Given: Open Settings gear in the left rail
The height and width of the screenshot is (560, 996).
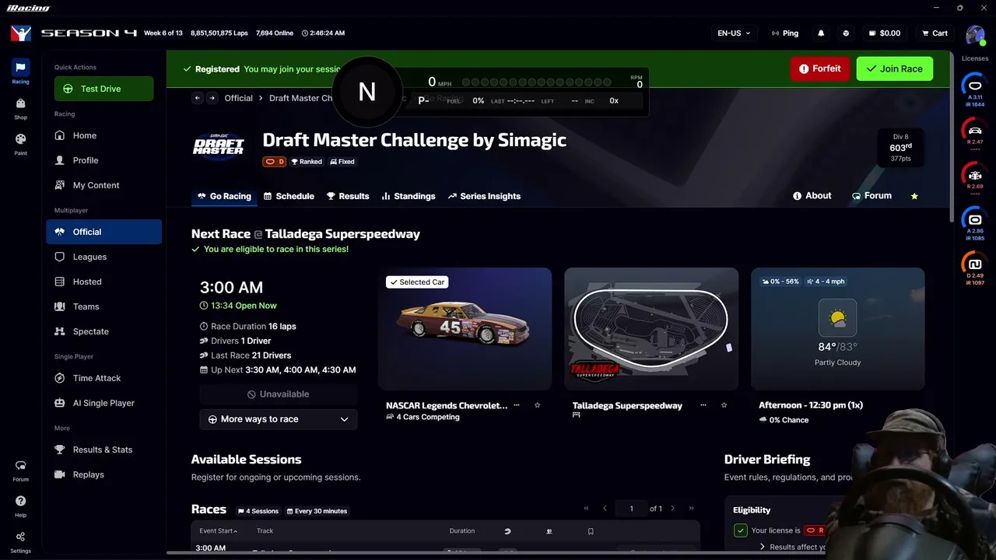Looking at the screenshot, I should click(20, 541).
